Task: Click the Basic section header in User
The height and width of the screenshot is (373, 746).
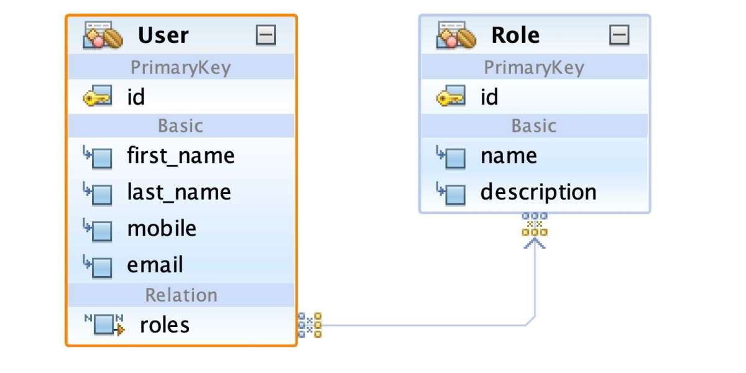Action: (x=181, y=126)
